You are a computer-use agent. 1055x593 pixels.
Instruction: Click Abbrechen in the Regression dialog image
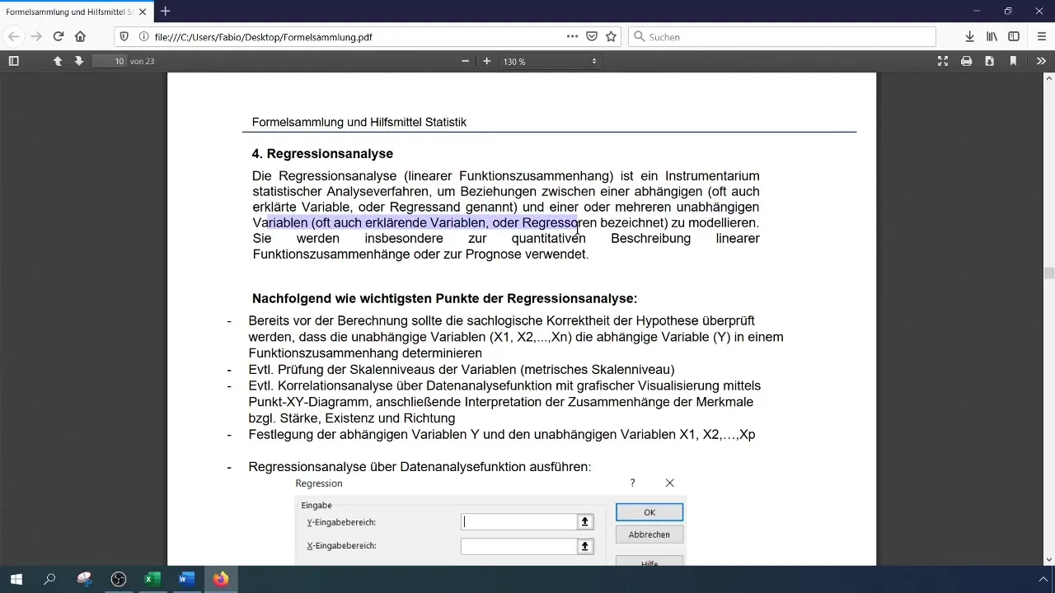click(x=649, y=535)
